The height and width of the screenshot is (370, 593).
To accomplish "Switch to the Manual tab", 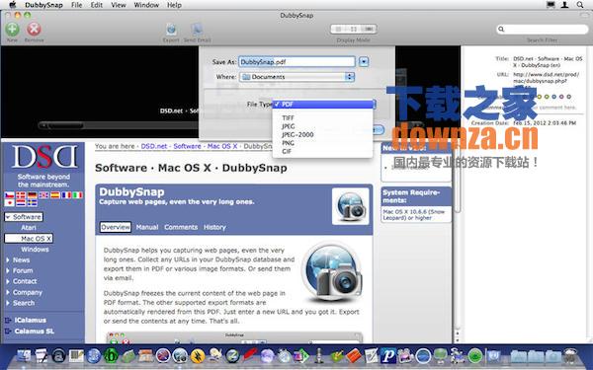I will point(147,227).
